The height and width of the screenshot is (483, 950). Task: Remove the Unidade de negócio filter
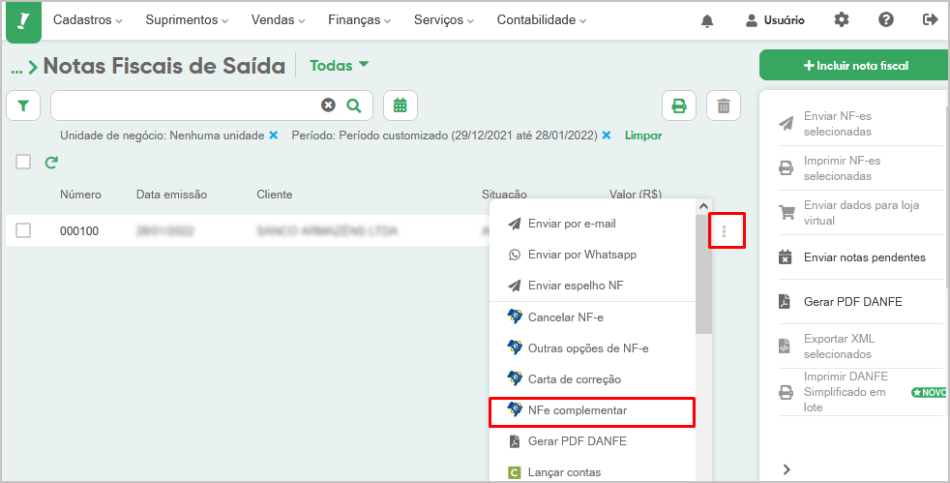[273, 136]
